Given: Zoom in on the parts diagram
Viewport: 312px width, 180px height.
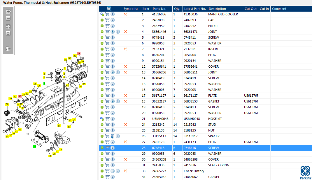Looking at the screenshot, I should [x=8, y=12].
